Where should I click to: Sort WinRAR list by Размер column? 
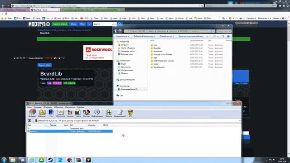click(x=53, y=125)
